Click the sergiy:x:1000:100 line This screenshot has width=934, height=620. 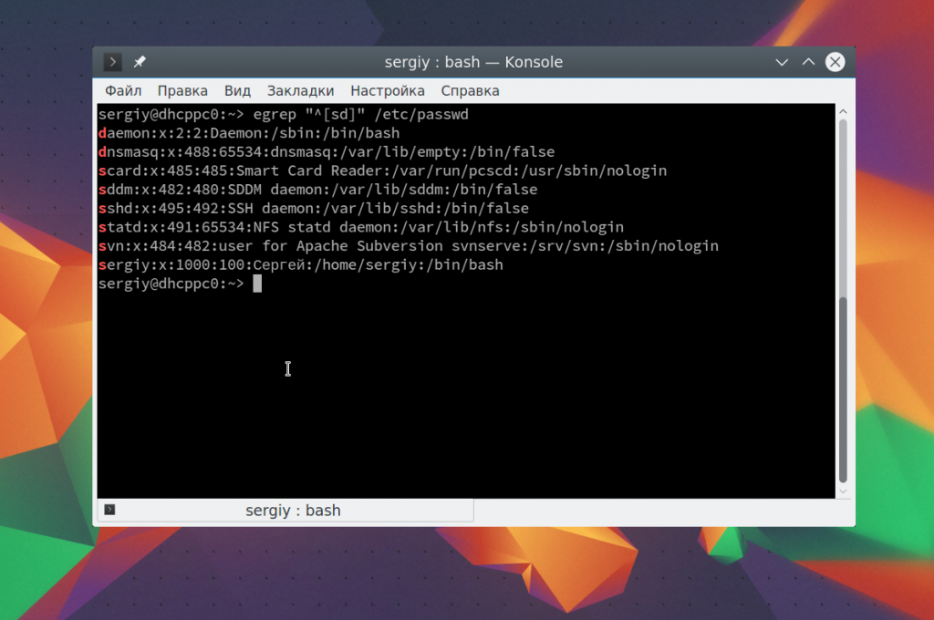click(x=301, y=265)
